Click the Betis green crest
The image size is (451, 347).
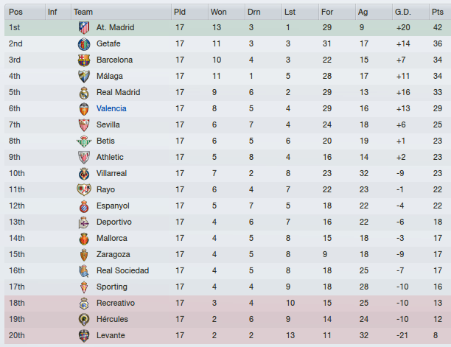[84, 141]
